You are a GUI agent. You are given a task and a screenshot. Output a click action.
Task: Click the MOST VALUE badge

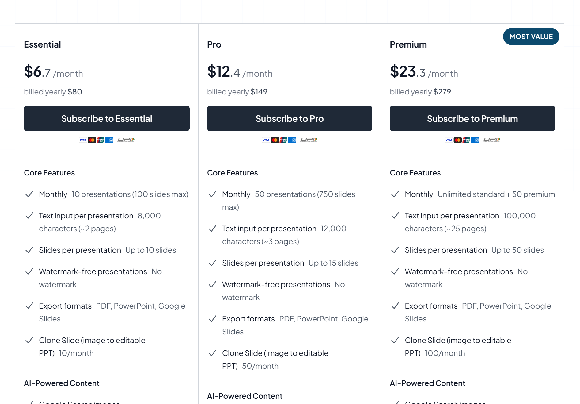pos(531,37)
